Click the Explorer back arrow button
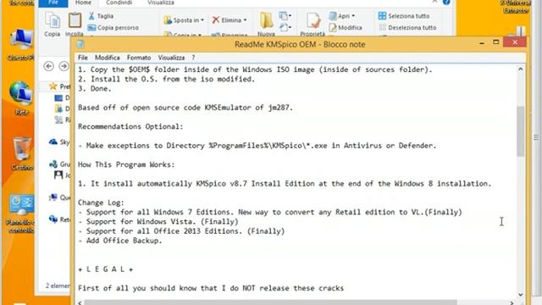Screen dimensions: 542x305 pyautogui.click(x=49, y=66)
